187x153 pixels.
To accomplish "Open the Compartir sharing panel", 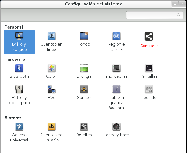I will coord(149,40).
